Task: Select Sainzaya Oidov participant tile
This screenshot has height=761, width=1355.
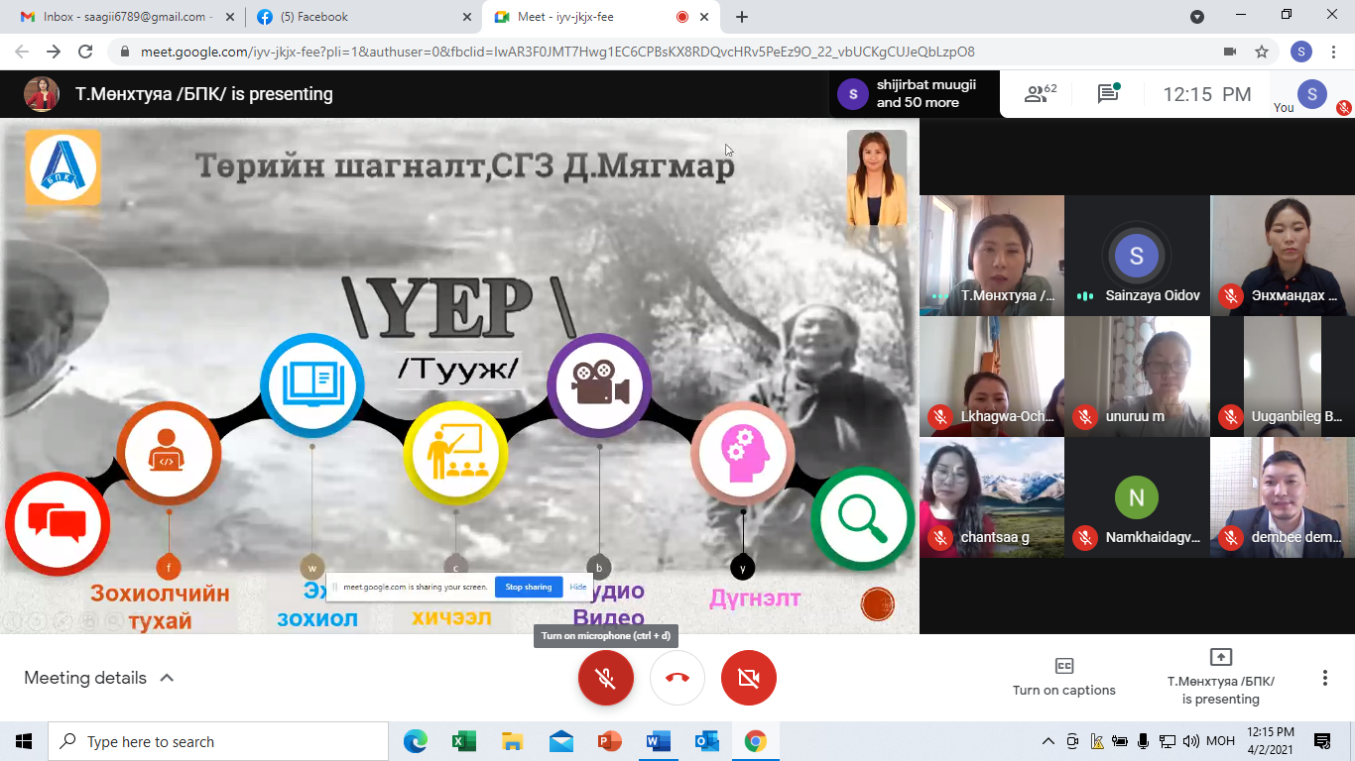Action: point(1137,256)
